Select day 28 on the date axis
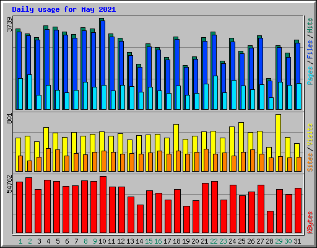This screenshot has height=248, width=317. pos(269,241)
